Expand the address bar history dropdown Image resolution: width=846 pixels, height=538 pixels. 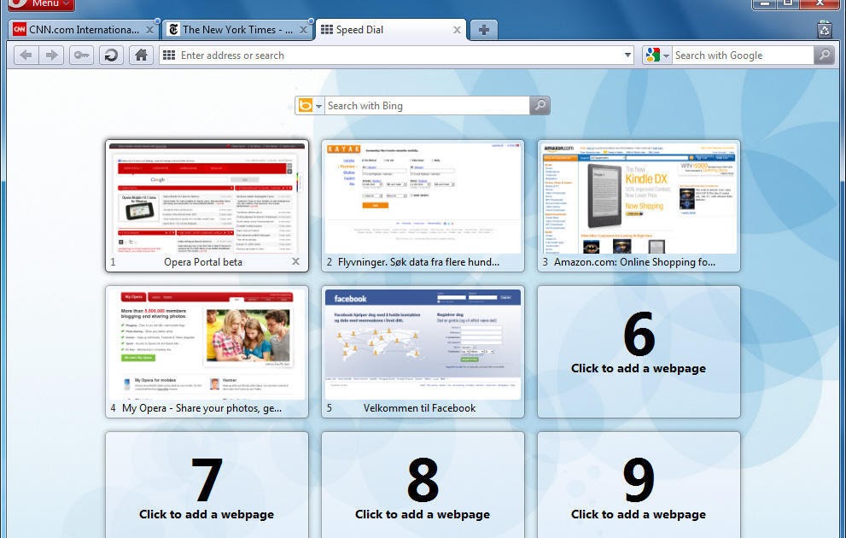627,55
